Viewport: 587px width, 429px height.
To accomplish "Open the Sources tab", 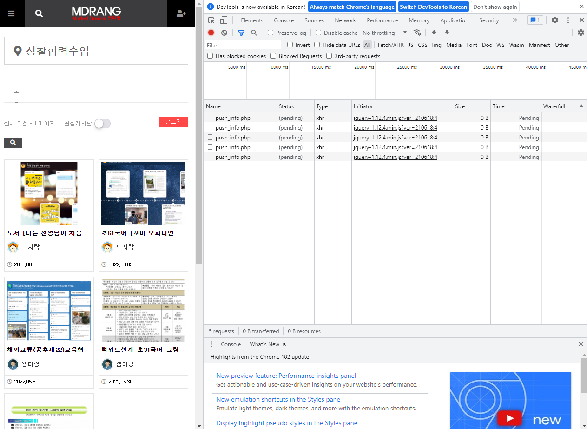I will click(314, 20).
